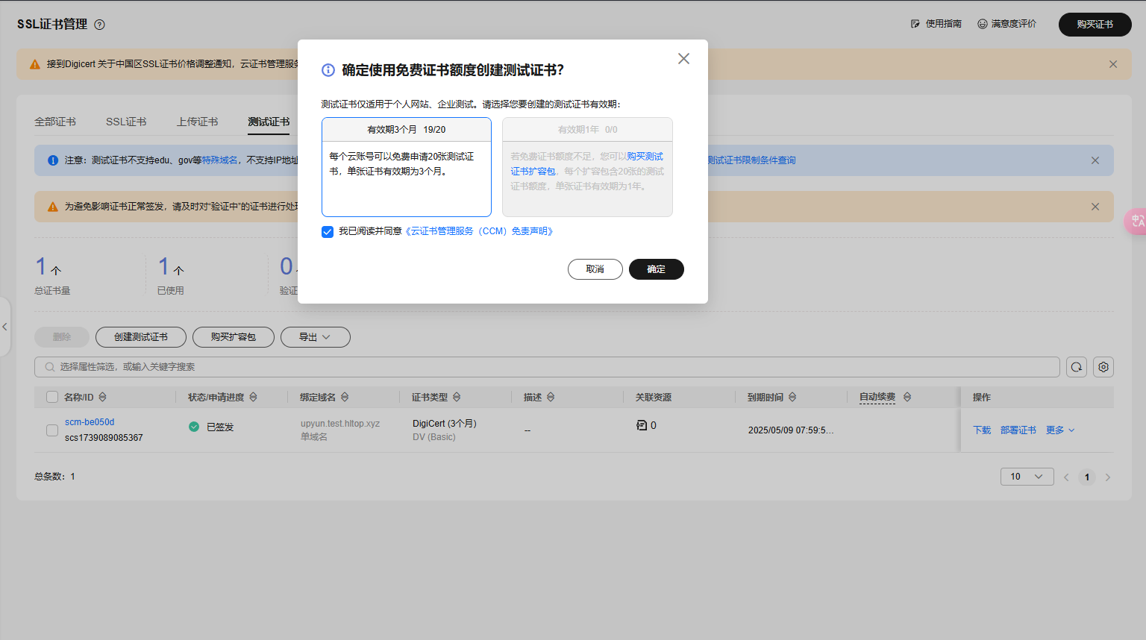Click the 删除 button
The image size is (1146, 640).
[62, 337]
